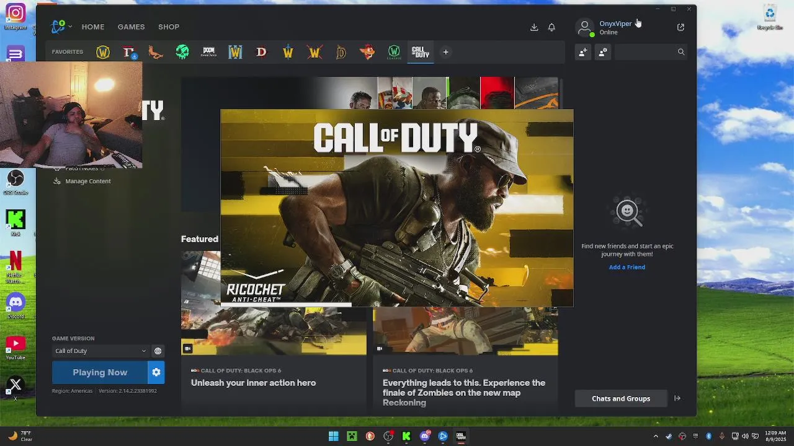Screen dimensions: 794x446
Task: Click the red character thumbnail in top strip
Action: [497, 93]
